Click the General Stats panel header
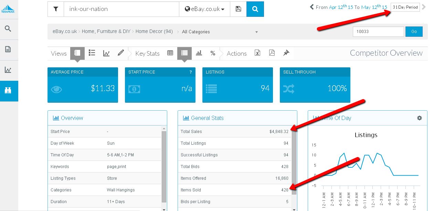This screenshot has width=433, height=211. point(237,118)
